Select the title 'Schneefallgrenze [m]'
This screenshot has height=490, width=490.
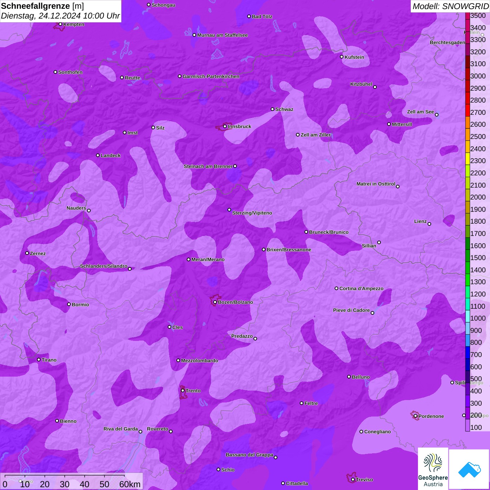42,6
